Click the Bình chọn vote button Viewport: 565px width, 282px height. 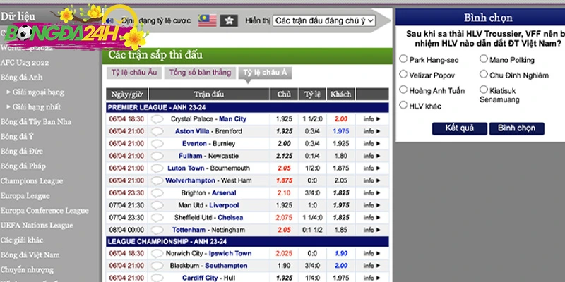click(x=516, y=128)
